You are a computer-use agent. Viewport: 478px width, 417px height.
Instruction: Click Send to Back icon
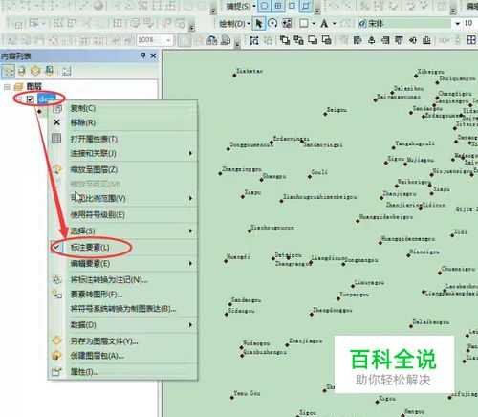point(298,40)
